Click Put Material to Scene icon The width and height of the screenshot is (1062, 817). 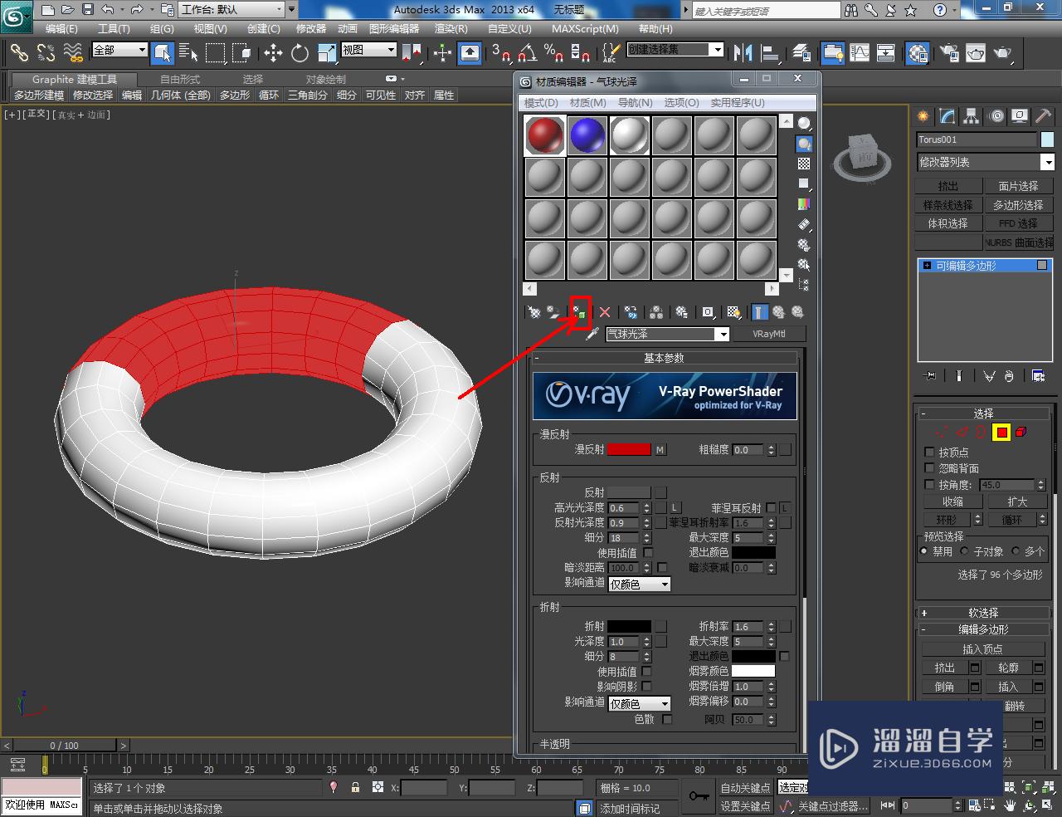point(553,312)
